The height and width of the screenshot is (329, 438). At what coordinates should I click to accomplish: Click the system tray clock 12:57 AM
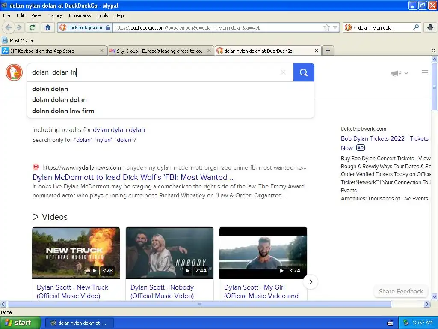pyautogui.click(x=422, y=323)
